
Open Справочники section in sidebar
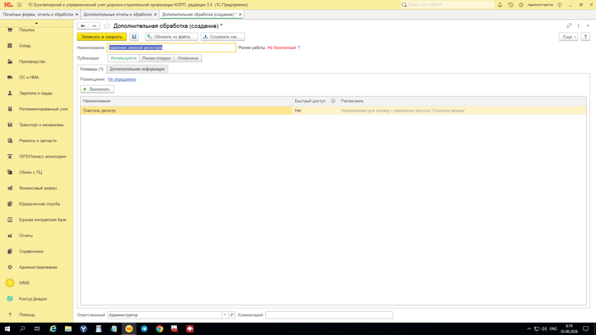pyautogui.click(x=31, y=251)
